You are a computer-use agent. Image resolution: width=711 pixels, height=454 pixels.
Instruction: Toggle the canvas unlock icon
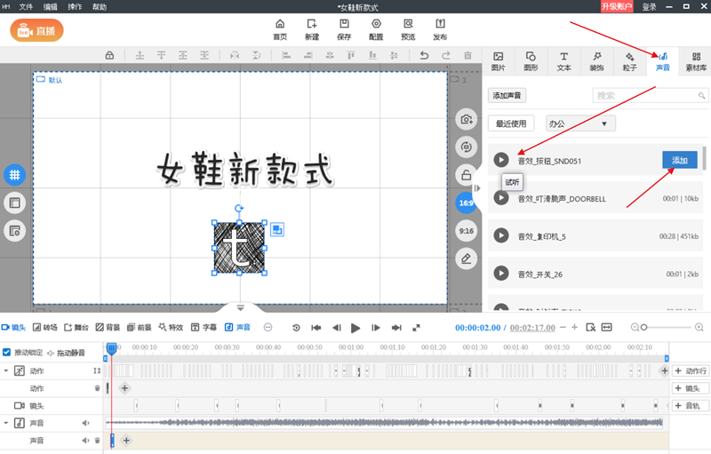(x=466, y=175)
